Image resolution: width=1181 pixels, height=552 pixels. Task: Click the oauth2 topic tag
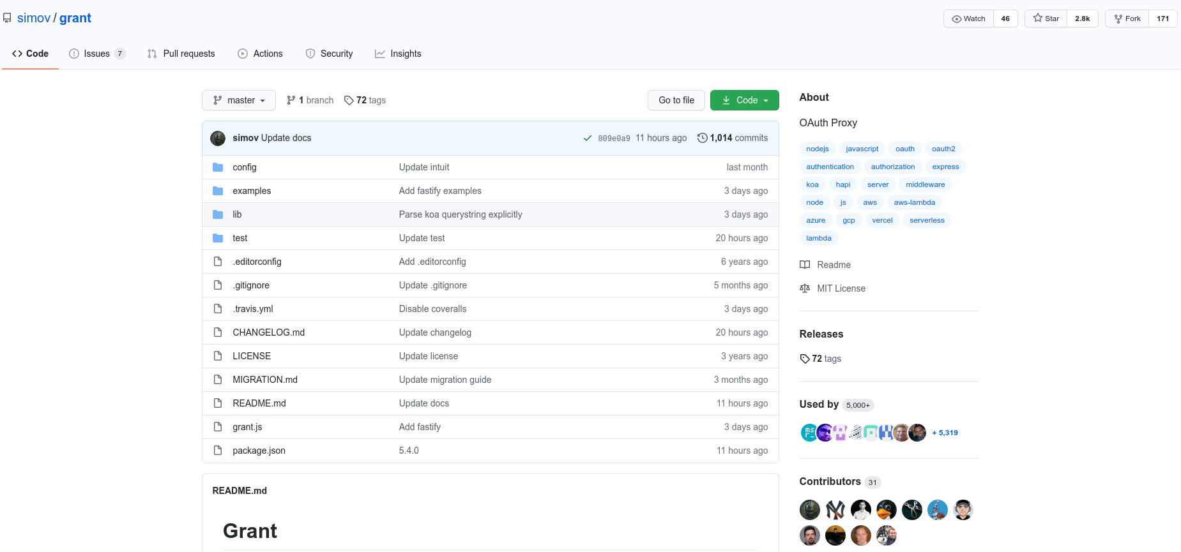tap(943, 149)
